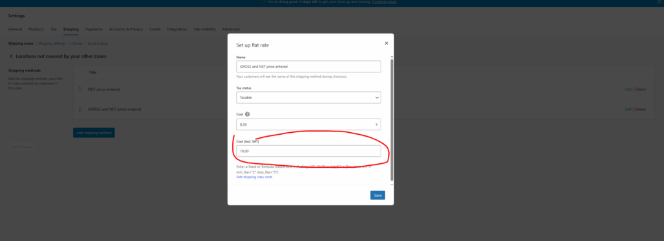Click the NET price entered row title
Viewport: 664px width, 241px height.
(104, 89)
